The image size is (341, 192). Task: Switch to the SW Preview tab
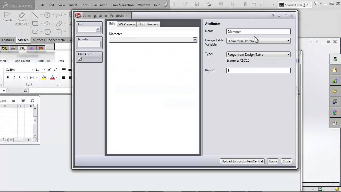point(126,24)
